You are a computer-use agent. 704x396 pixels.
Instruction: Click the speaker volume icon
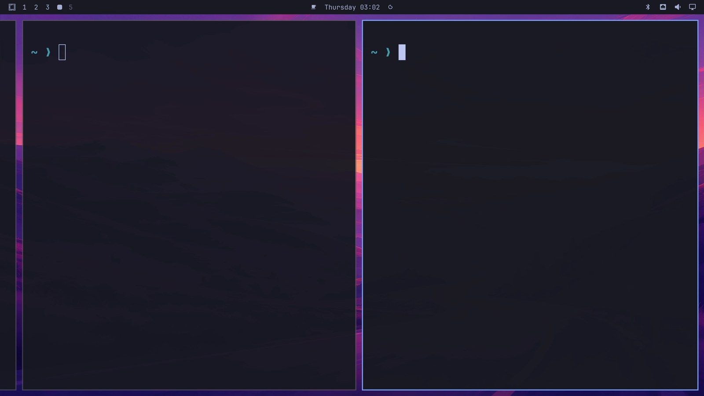coord(678,7)
